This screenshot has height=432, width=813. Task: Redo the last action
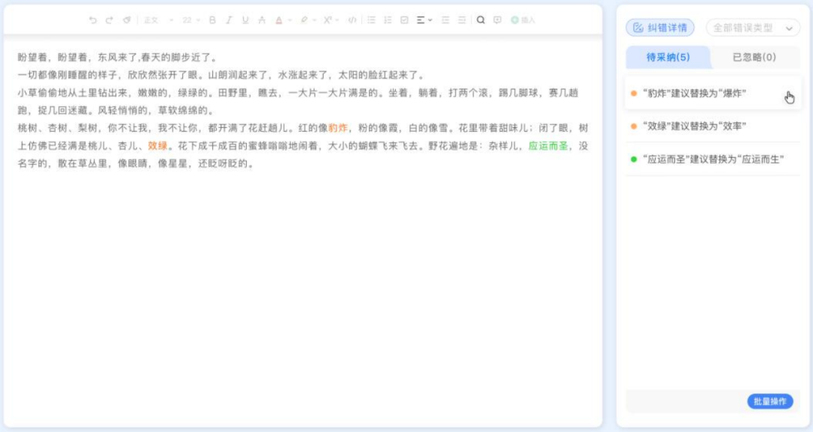click(109, 20)
